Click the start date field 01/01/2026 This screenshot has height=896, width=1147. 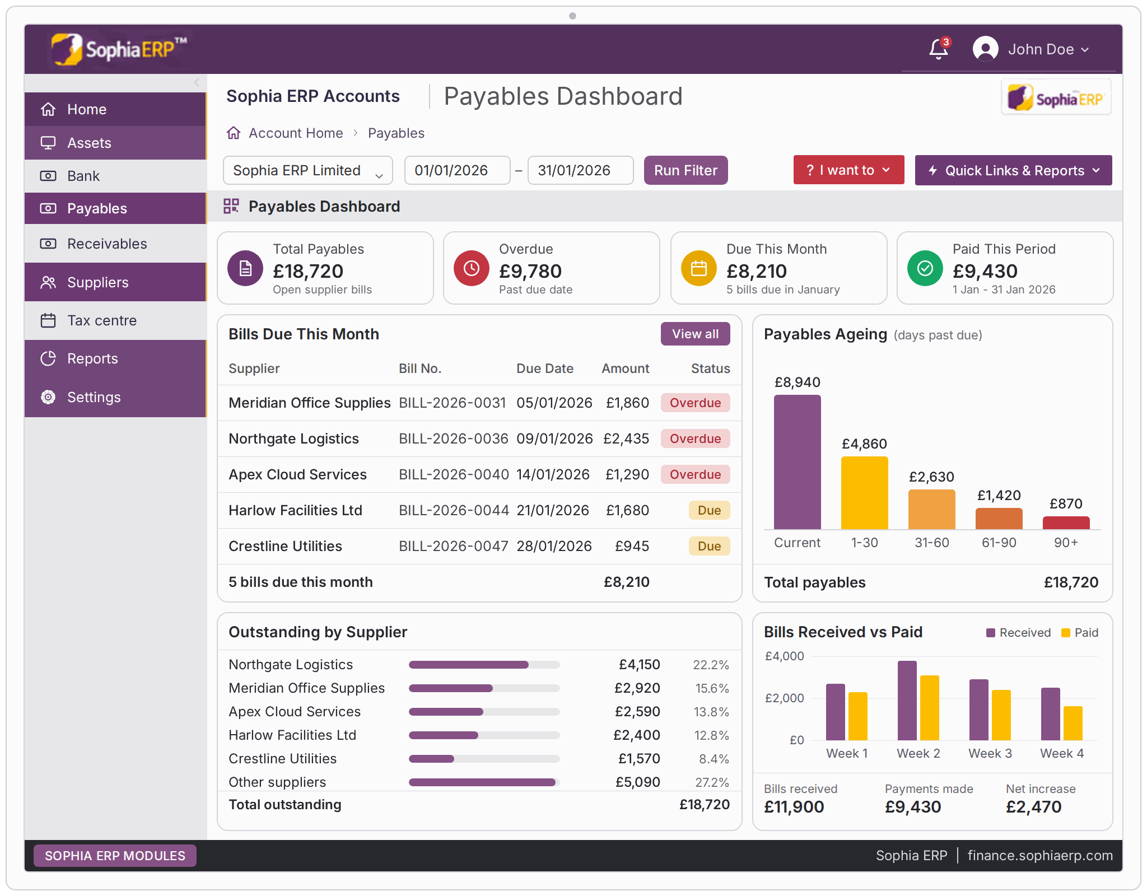[x=457, y=170]
